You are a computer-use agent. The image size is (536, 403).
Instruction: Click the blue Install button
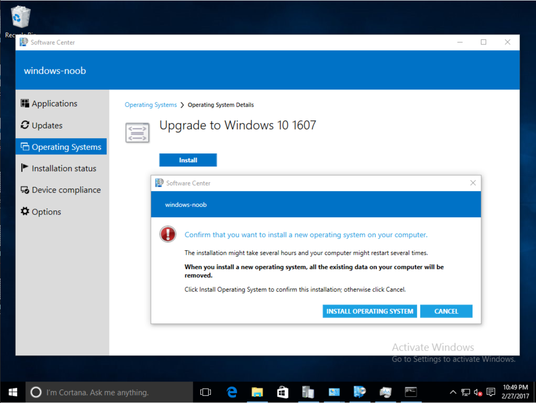coord(188,160)
